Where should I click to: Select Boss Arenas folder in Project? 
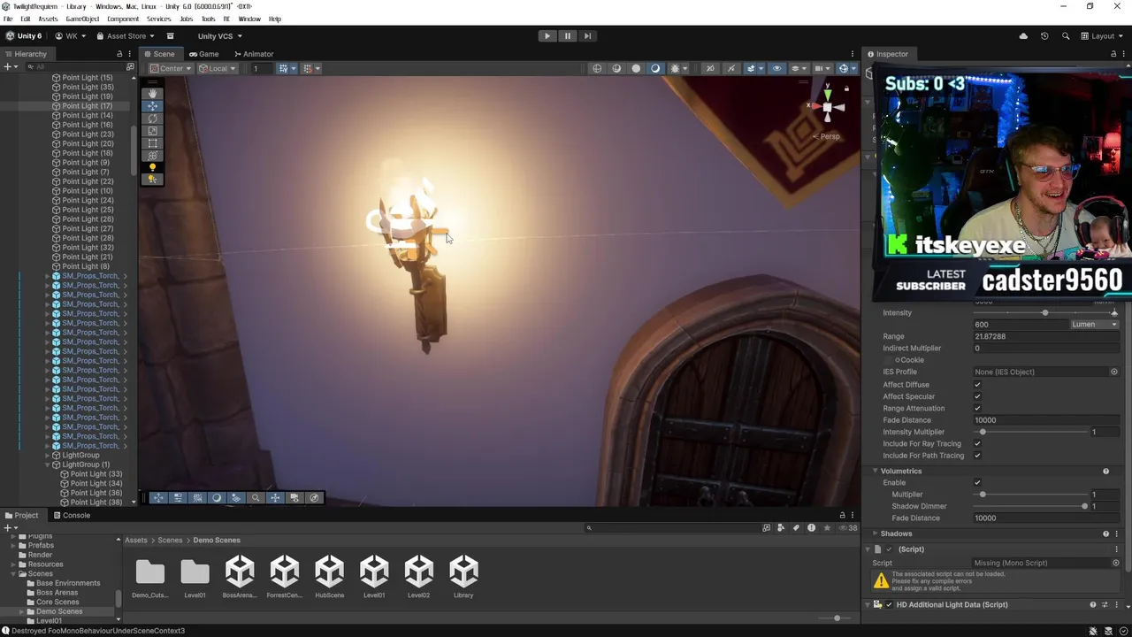coord(57,593)
